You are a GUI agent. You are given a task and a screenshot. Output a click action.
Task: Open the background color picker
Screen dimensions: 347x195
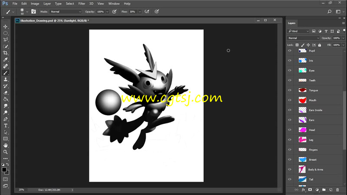pyautogui.click(x=8, y=172)
